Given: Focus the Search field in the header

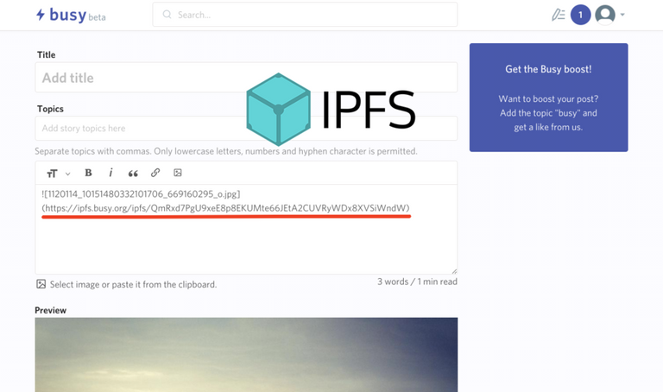Looking at the screenshot, I should click(311, 15).
